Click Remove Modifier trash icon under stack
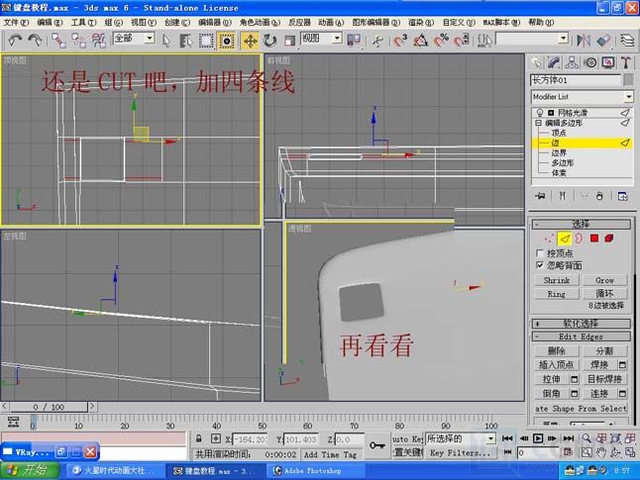640x480 pixels. [x=599, y=196]
